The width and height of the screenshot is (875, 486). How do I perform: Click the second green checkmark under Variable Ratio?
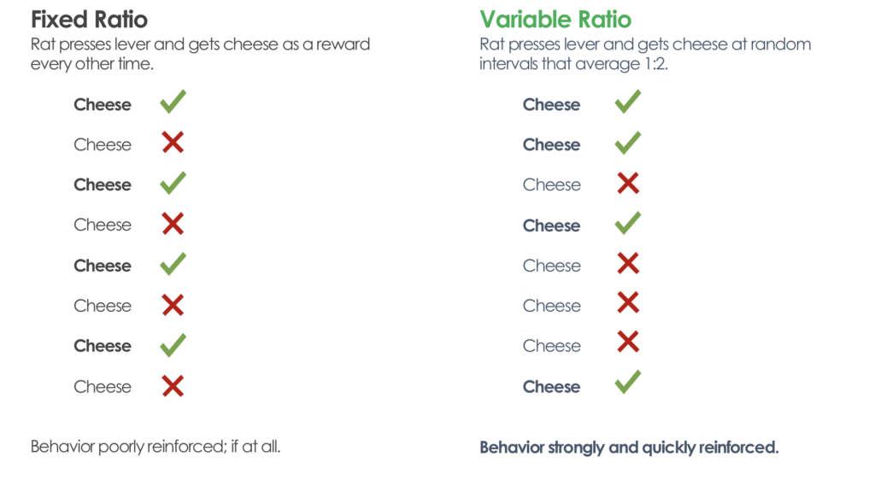(x=628, y=143)
